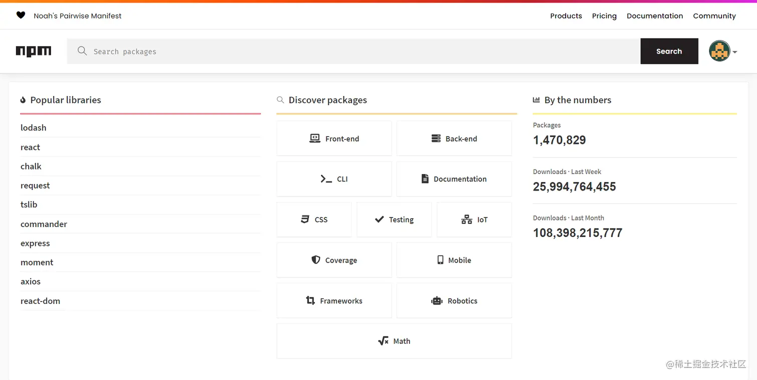Select the Mobile phone category
Viewport: 757px width, 380px height.
(x=454, y=260)
